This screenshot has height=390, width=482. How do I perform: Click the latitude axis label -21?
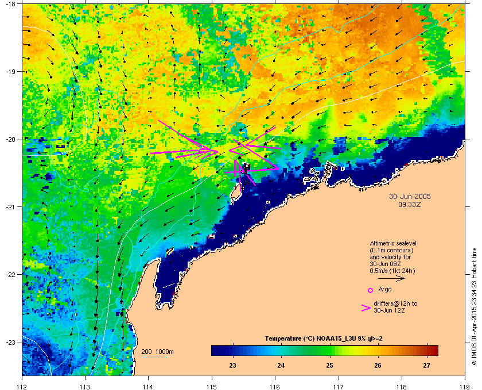[10, 207]
